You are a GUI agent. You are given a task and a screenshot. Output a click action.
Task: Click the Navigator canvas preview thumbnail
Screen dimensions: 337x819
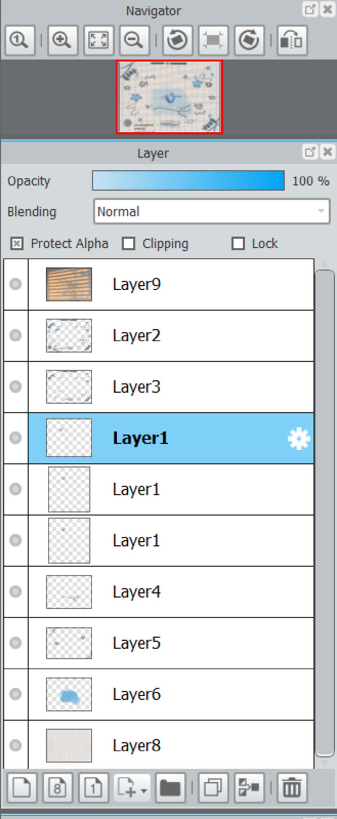click(169, 97)
